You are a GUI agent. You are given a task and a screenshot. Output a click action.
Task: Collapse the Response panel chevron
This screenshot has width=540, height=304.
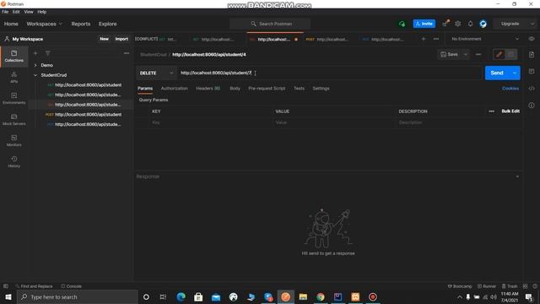(517, 176)
